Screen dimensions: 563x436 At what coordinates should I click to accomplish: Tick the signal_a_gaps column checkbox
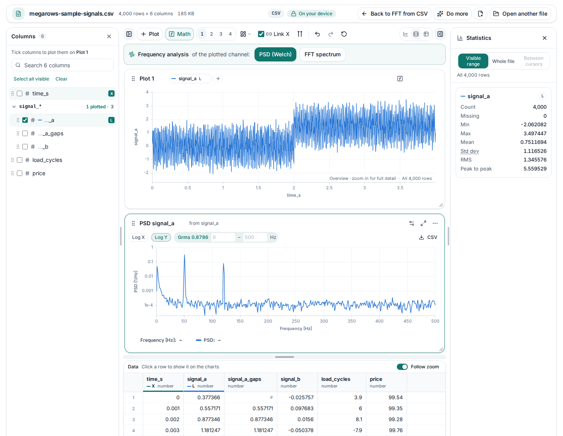pyautogui.click(x=25, y=133)
